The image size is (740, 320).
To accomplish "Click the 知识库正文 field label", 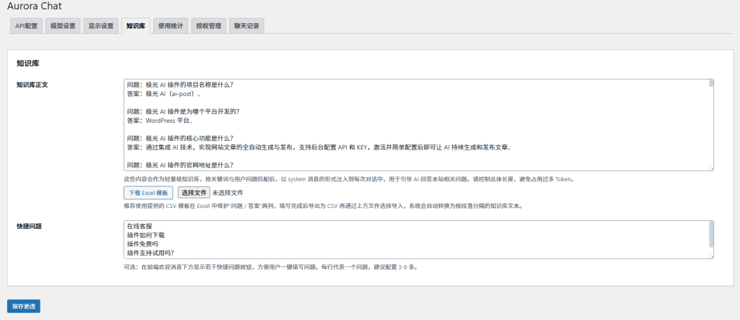I will tap(32, 85).
